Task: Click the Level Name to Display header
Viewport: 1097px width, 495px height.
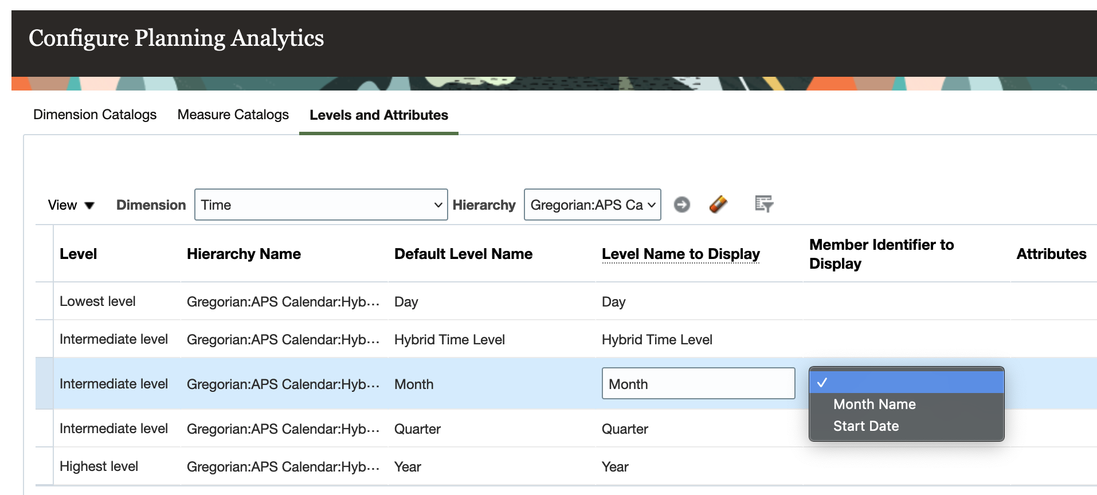Action: coord(680,254)
